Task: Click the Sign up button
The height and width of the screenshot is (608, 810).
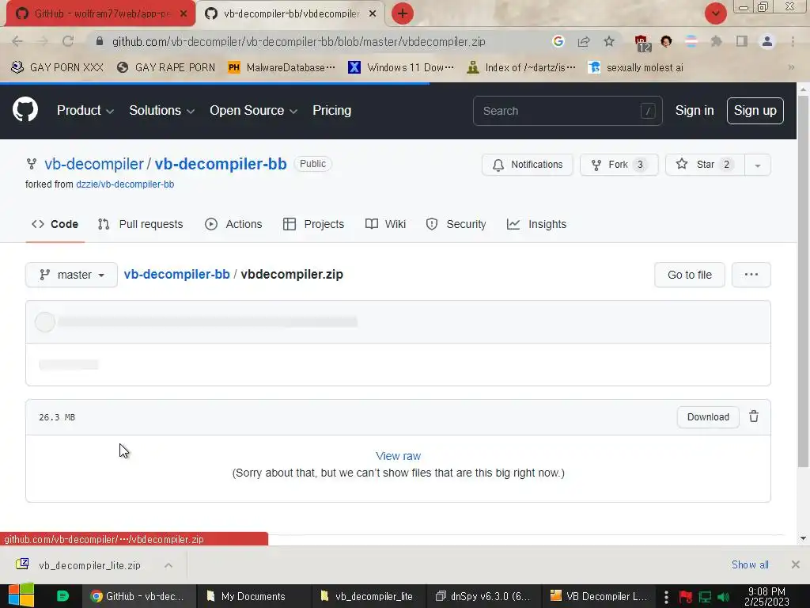Action: (755, 110)
